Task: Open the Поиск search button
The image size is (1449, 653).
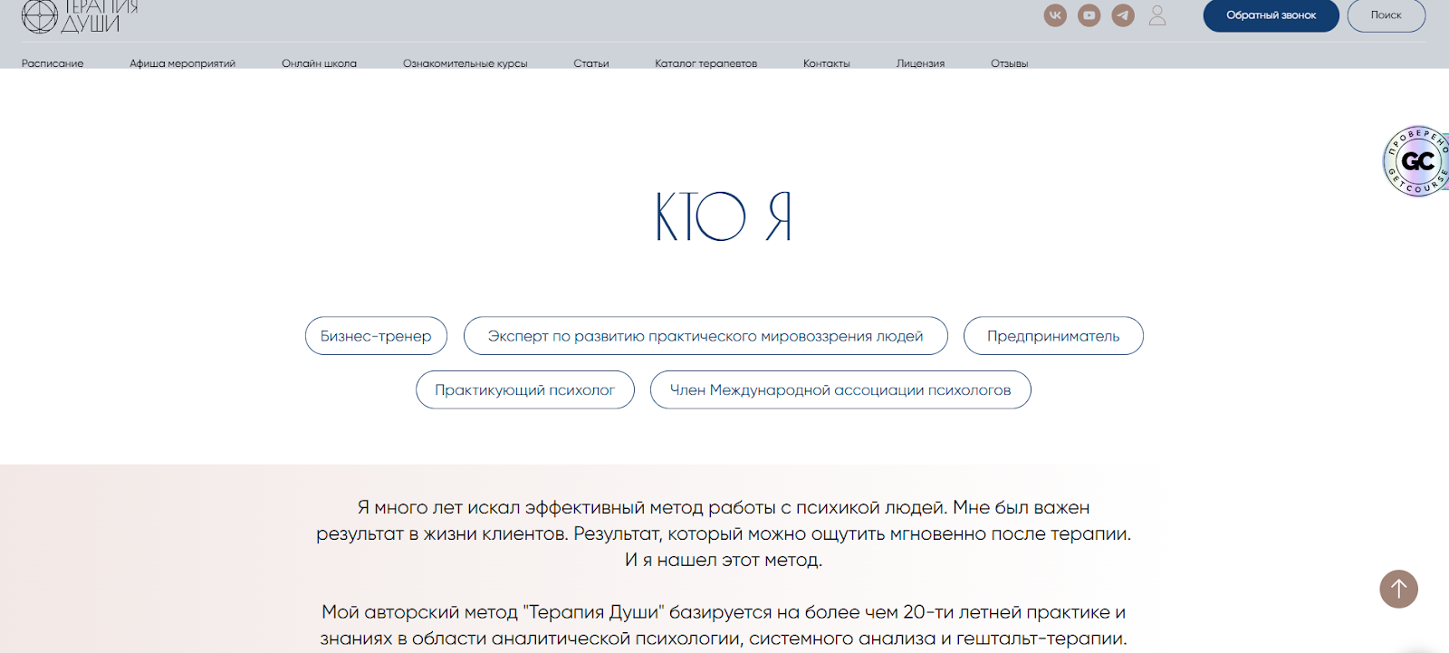Action: [x=1386, y=15]
